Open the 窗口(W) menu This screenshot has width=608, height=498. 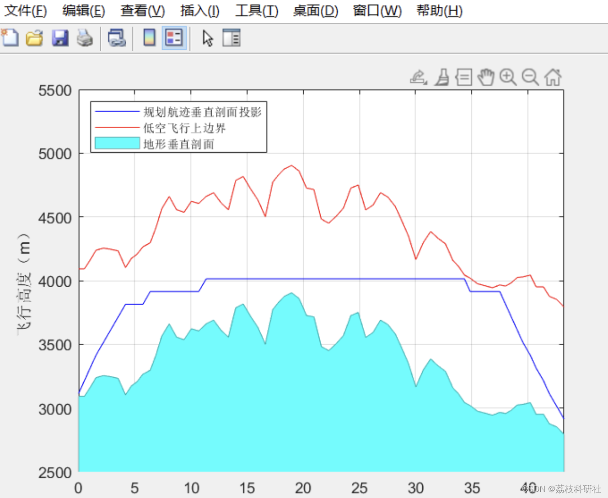(x=377, y=11)
